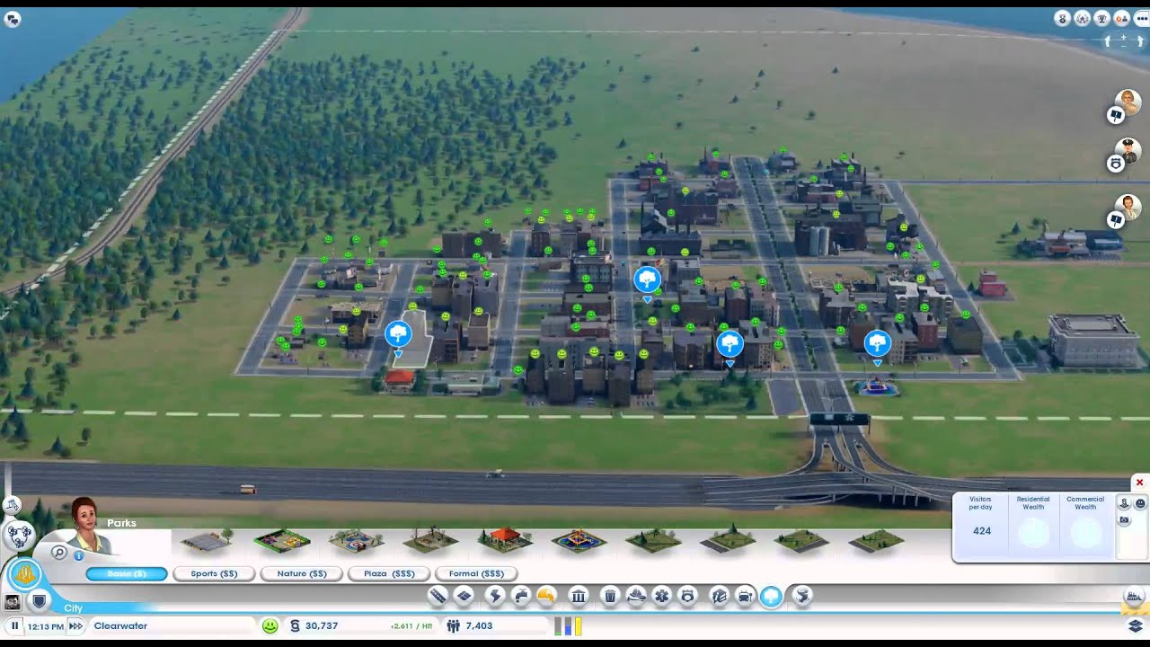Select the Basic ($) parks tab
Image resolution: width=1150 pixels, height=647 pixels.
tap(127, 573)
